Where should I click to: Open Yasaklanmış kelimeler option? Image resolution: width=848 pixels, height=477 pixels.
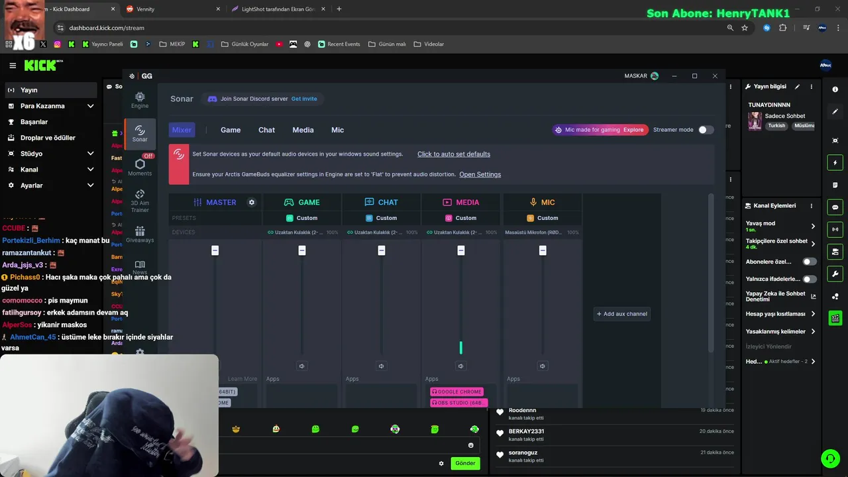click(780, 331)
